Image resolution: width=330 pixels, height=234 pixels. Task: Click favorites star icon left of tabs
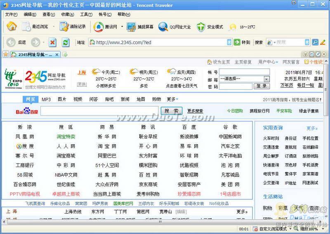pos(5,55)
